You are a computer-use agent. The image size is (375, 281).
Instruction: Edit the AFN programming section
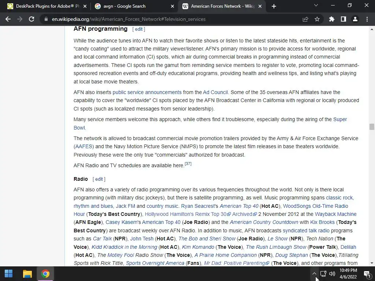tap(138, 29)
